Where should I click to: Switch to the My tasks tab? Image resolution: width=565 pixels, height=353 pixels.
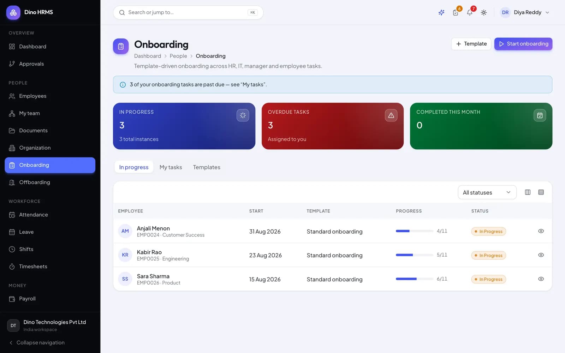pos(171,167)
